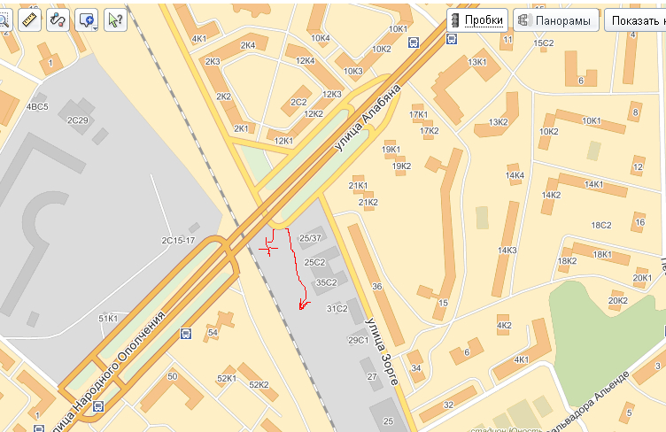Open the Панорамы street panoramas mode
666x432 pixels.
click(x=556, y=20)
